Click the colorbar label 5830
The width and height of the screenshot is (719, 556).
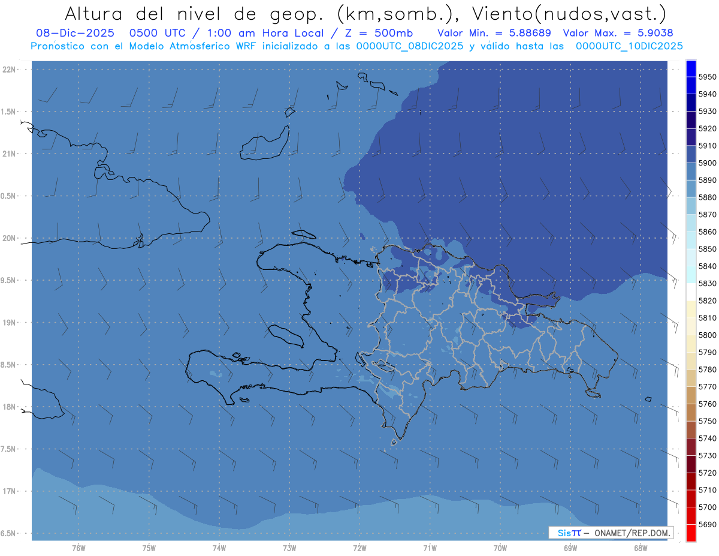707,284
